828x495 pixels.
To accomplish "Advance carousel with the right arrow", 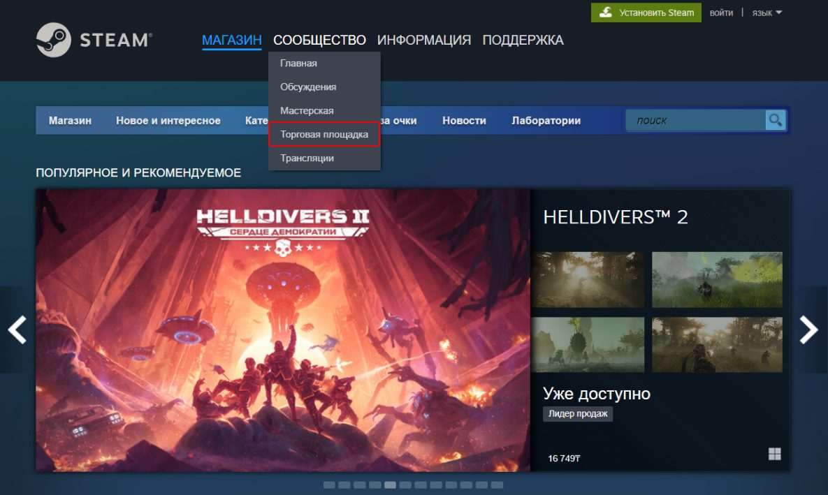I will point(809,330).
